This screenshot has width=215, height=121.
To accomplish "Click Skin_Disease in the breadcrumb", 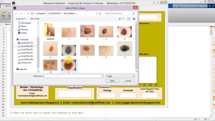I will click(x=69, y=13).
